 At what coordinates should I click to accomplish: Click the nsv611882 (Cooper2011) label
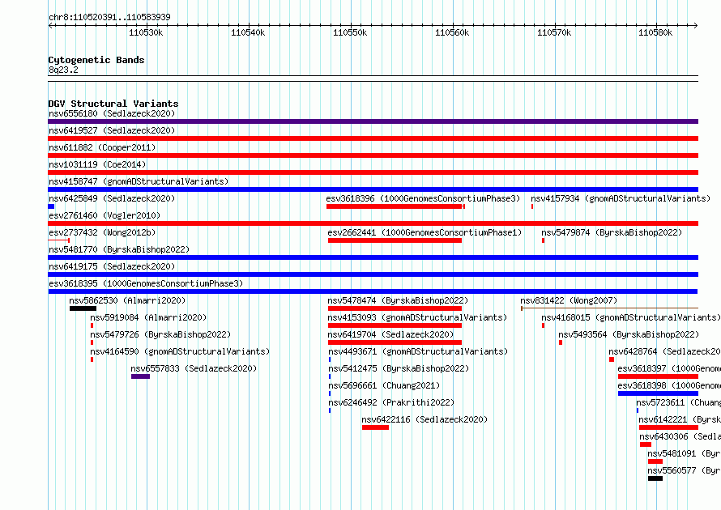click(102, 147)
